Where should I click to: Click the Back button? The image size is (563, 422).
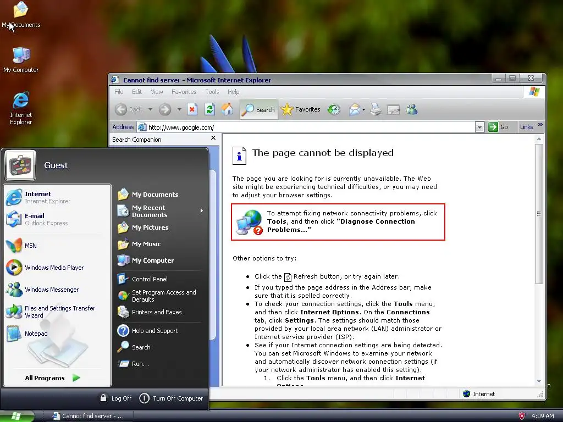pos(129,109)
